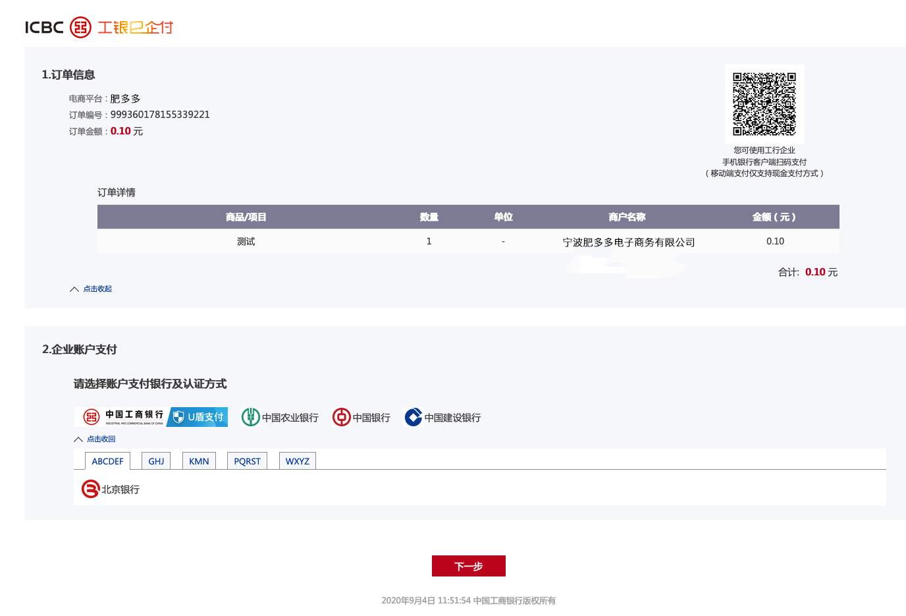Screen dimensions: 906x616
Task: Click quantity cell showing 1
Action: 429,241
